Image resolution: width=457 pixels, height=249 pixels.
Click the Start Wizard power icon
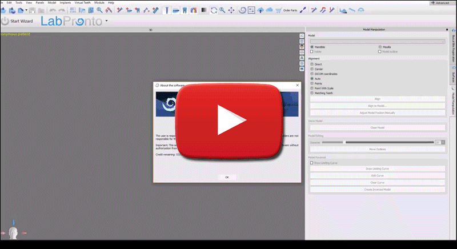point(5,21)
